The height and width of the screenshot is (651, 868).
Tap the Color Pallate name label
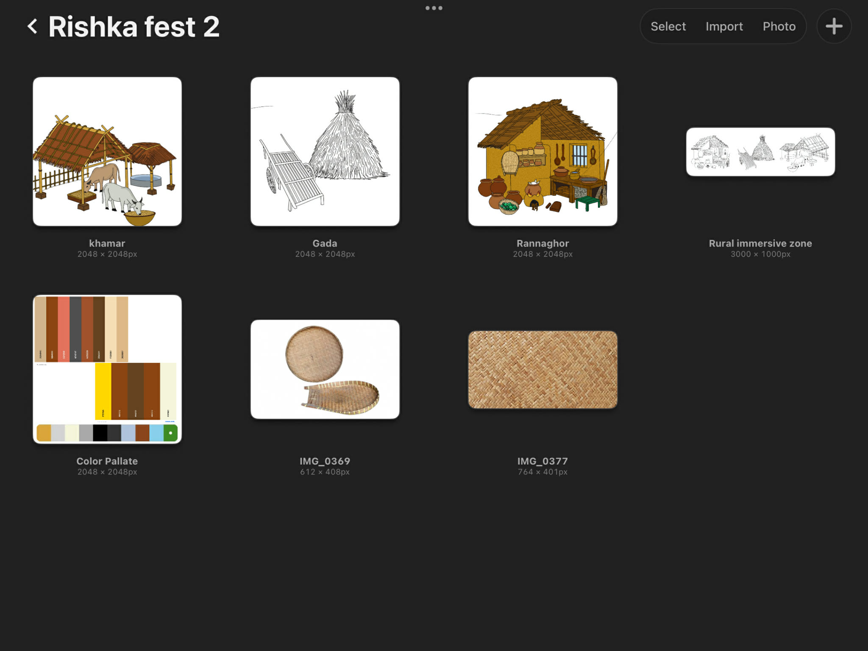pos(107,461)
